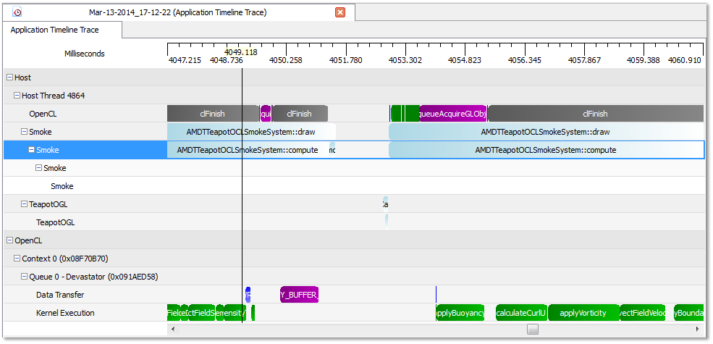
Task: Close the Mar-13-2014 trace document tab
Action: 340,12
